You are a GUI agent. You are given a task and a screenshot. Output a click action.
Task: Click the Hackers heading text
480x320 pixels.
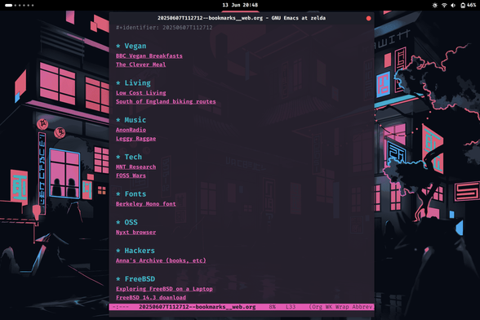click(140, 251)
